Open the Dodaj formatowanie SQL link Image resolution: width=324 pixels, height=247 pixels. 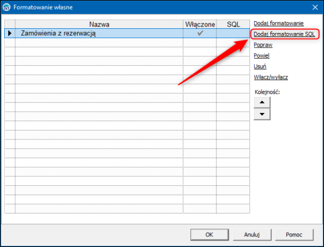(x=285, y=34)
